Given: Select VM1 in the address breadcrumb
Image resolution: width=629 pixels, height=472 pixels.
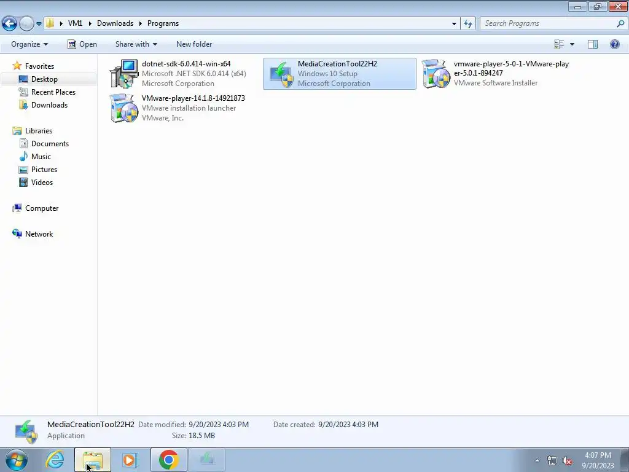Looking at the screenshot, I should click(x=75, y=23).
